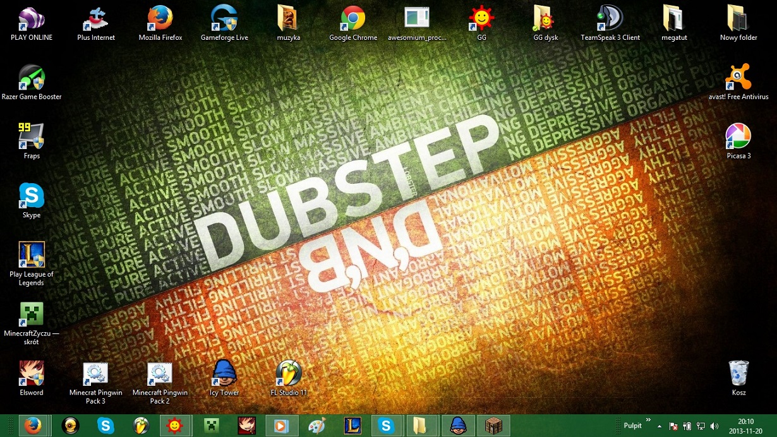
Task: Open the muzyka folder on desktop
Action: [288, 23]
